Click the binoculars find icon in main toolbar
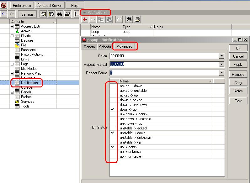The height and width of the screenshot is (183, 250). (x=60, y=14)
